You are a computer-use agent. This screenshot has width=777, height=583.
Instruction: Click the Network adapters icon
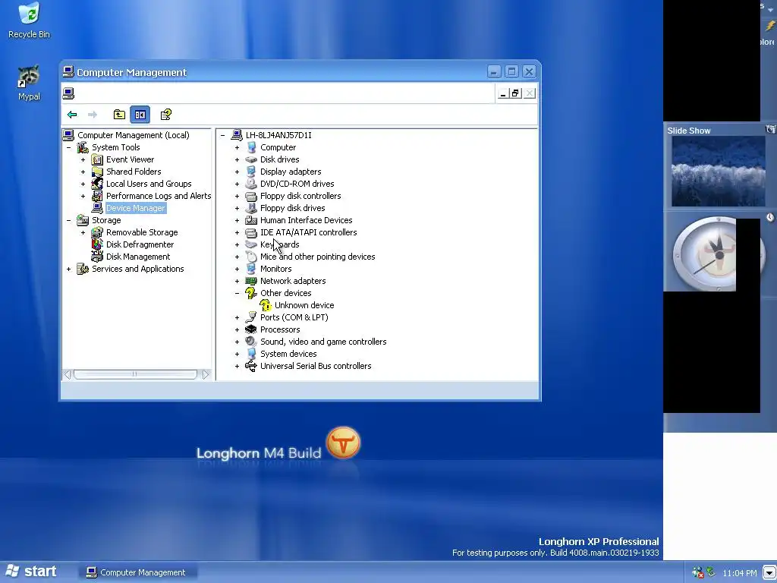point(251,281)
